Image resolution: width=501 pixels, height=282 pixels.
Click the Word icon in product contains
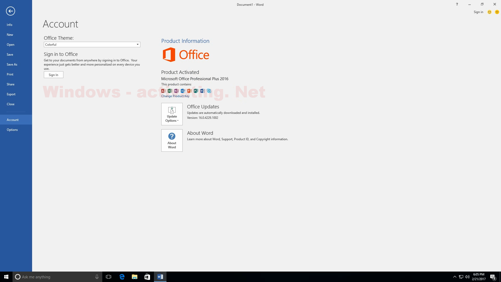tap(203, 91)
